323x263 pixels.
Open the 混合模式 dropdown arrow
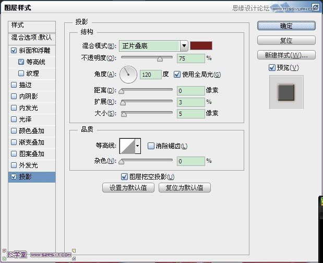click(184, 46)
